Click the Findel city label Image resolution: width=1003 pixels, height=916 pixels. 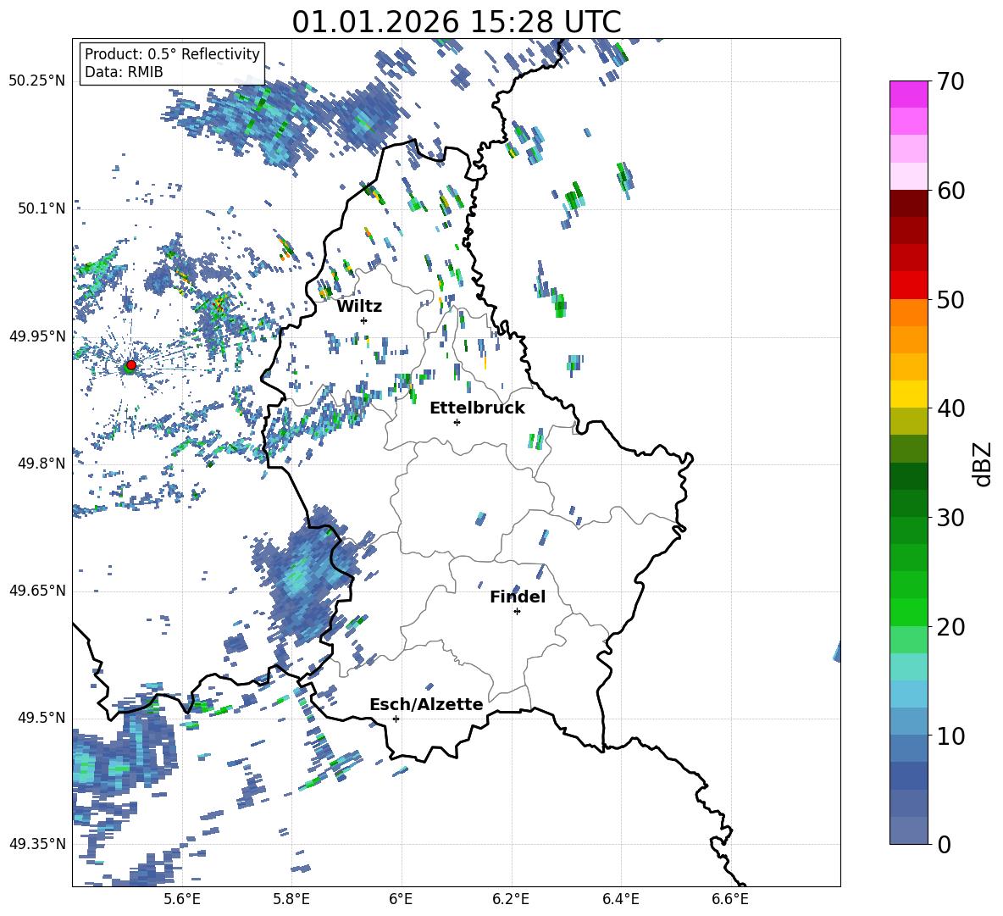(x=518, y=597)
